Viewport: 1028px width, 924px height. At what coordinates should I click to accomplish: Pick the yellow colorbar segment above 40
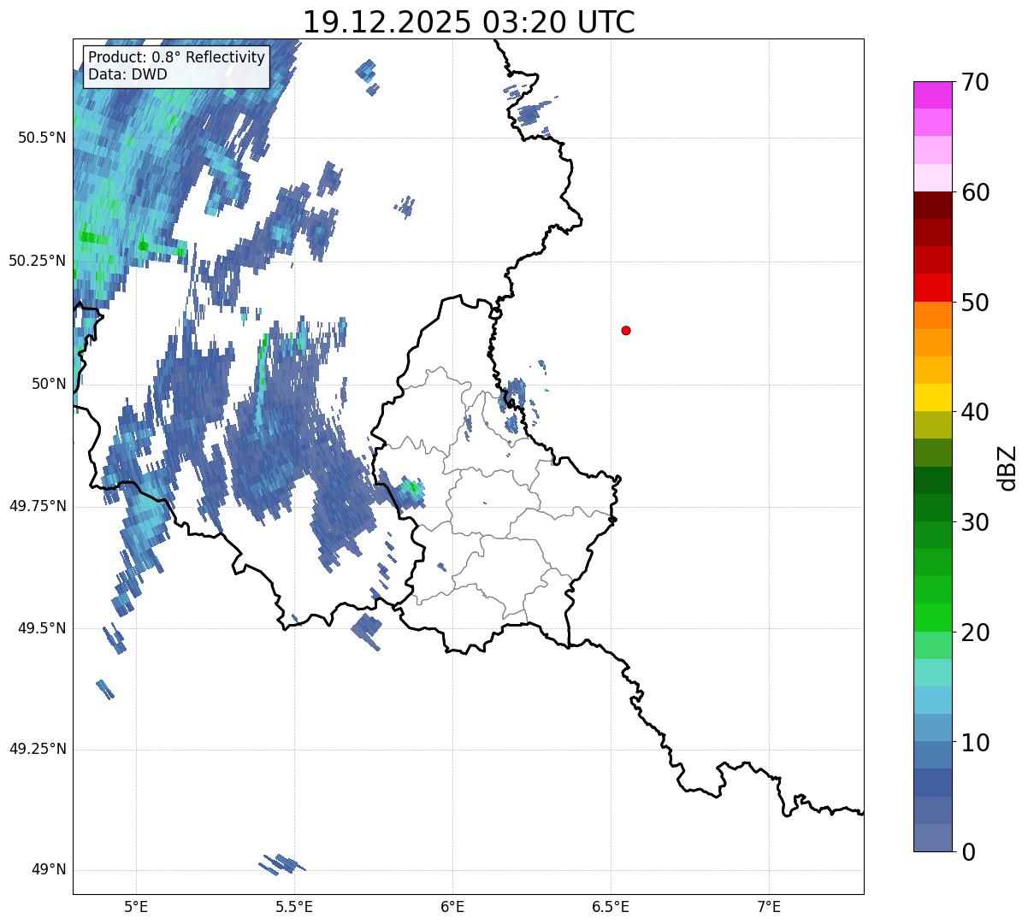coord(932,397)
